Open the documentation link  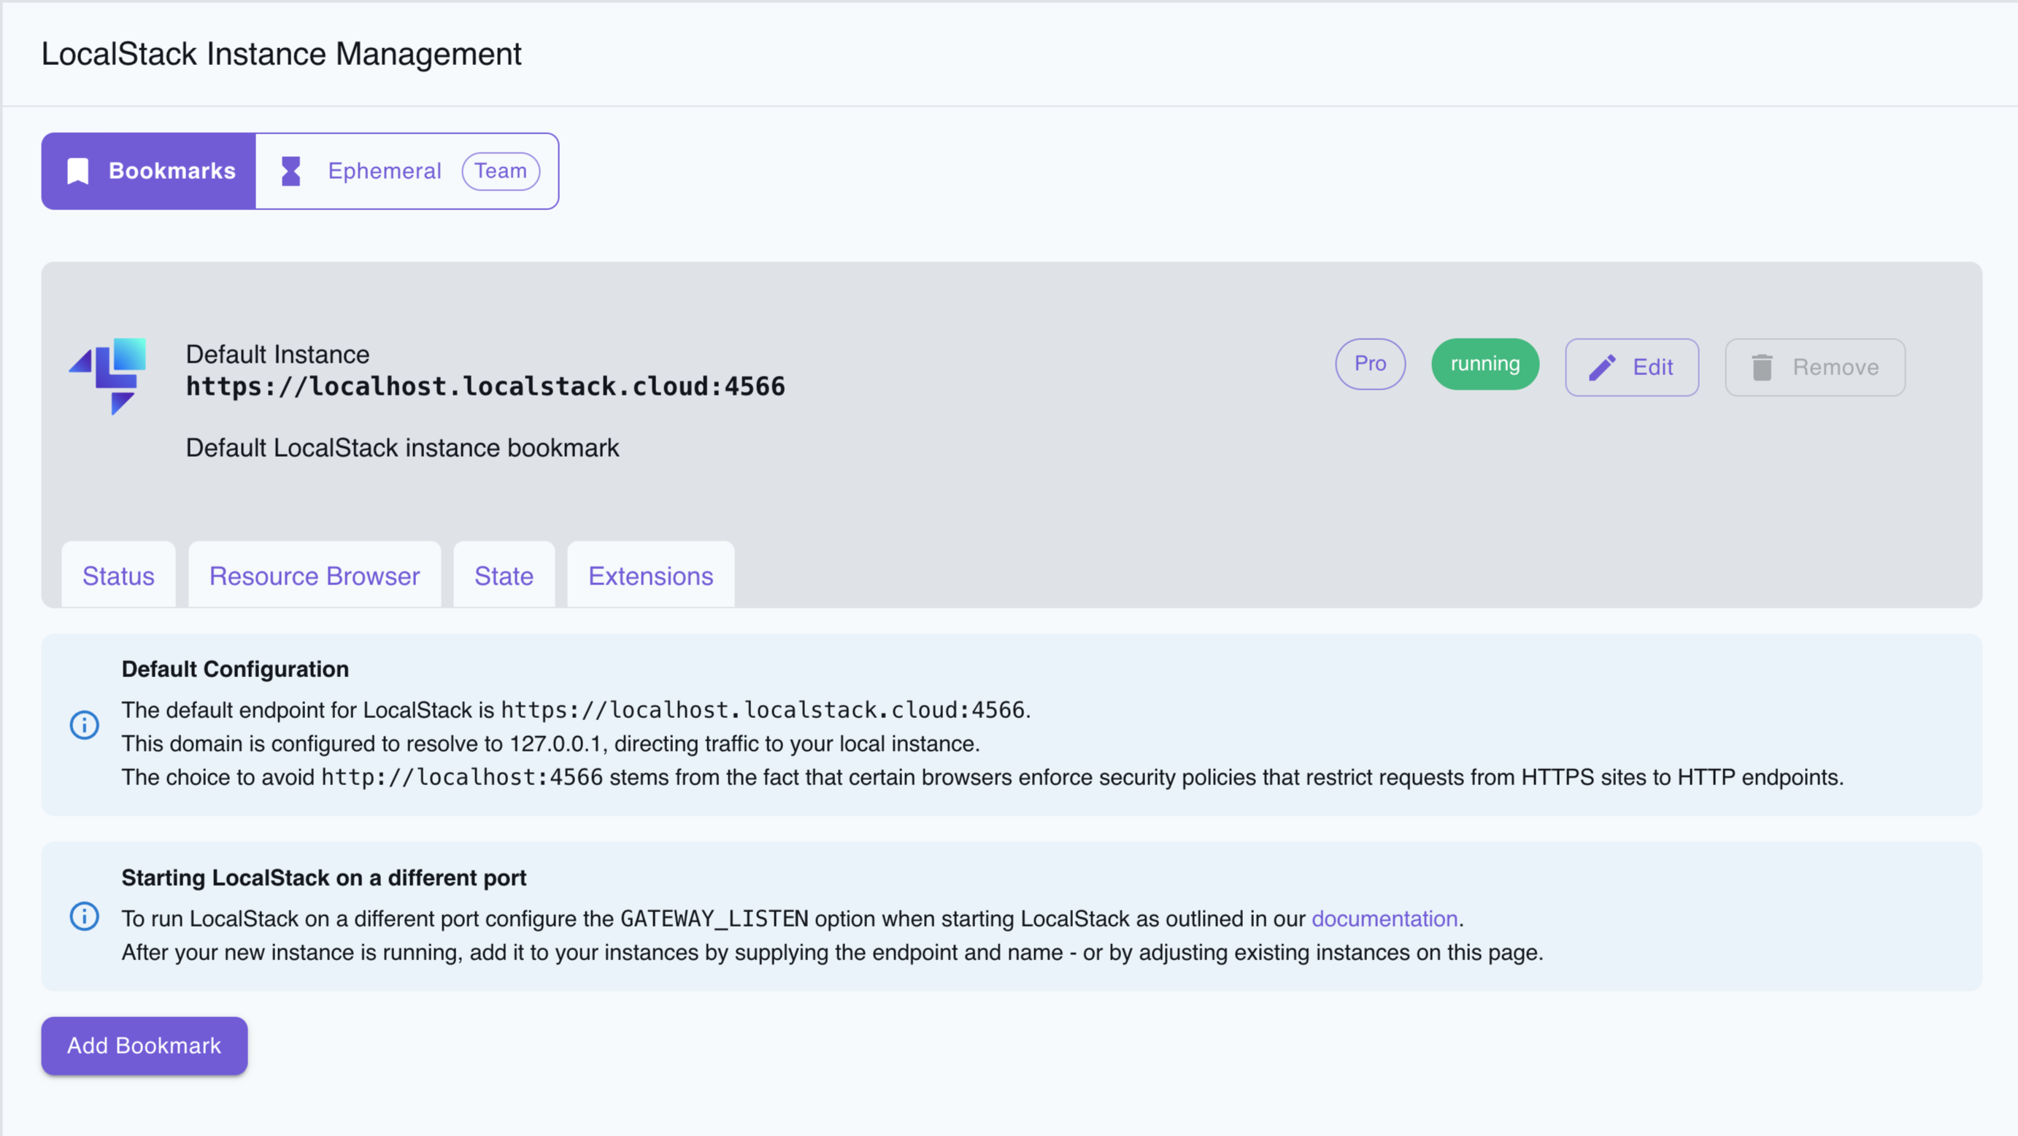tap(1385, 919)
